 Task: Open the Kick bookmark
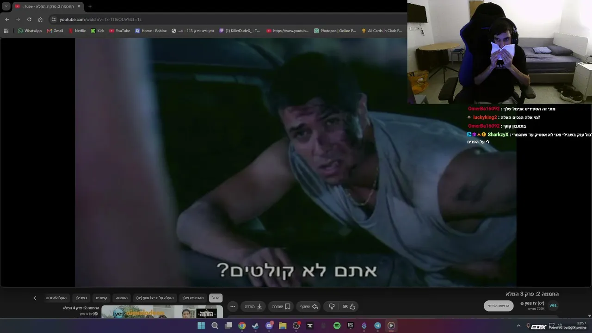pyautogui.click(x=98, y=31)
